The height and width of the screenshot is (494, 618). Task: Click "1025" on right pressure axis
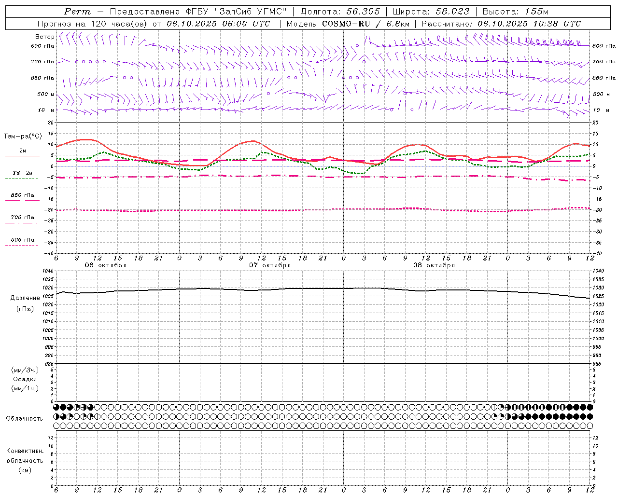pos(598,296)
